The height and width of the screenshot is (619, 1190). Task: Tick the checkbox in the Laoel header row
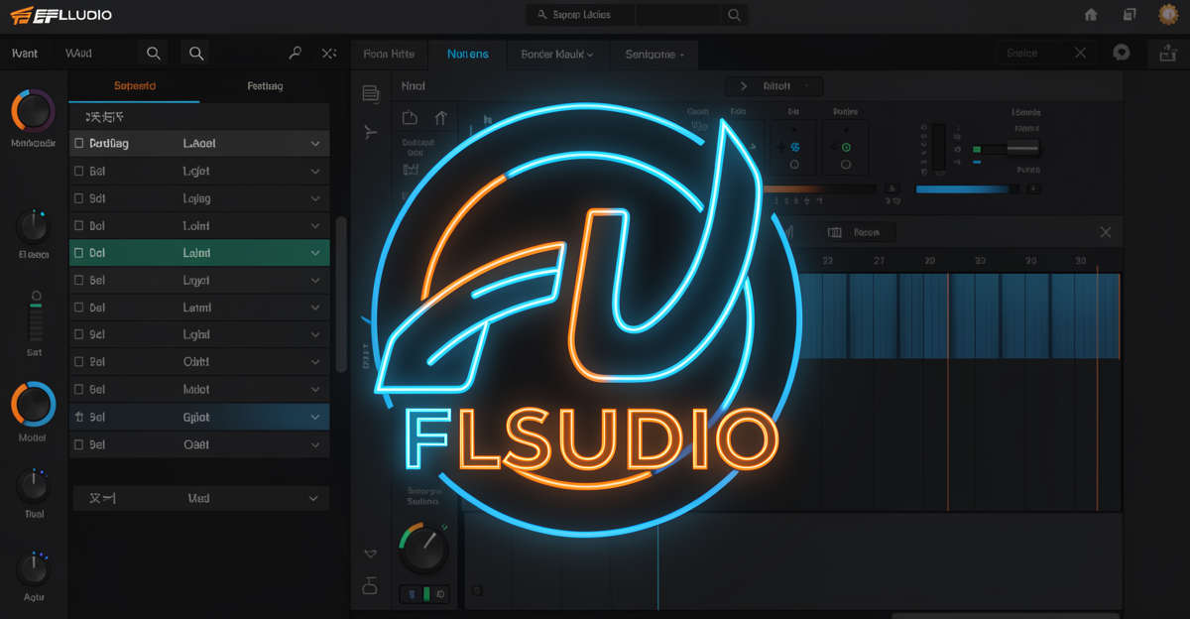coord(79,144)
